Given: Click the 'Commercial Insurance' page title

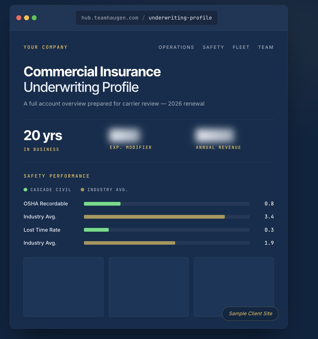Looking at the screenshot, I should point(92,72).
